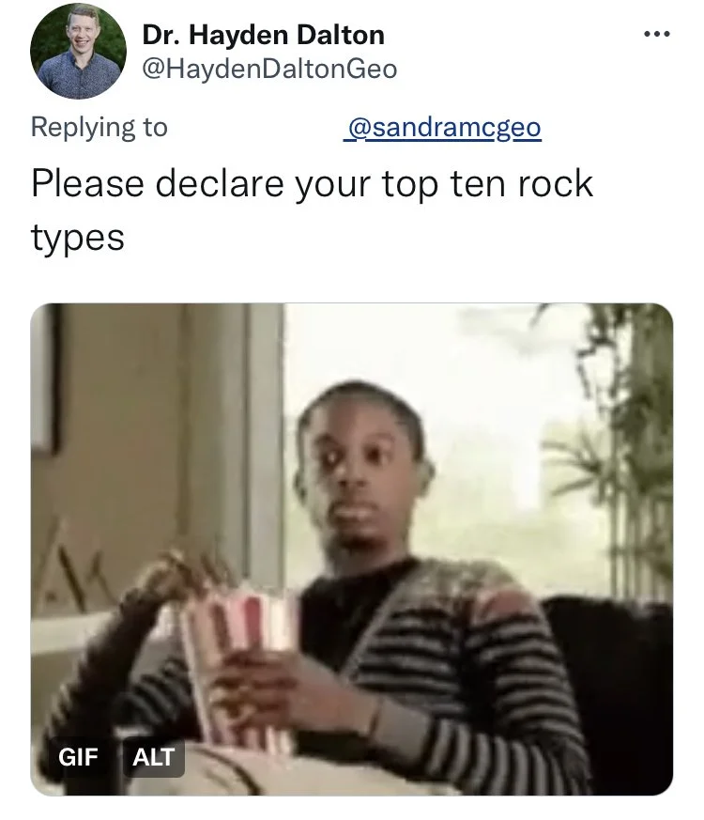Viewport: 704px width, 820px height.
Task: Open the @HaydenDaltonGeo handle
Action: point(269,69)
